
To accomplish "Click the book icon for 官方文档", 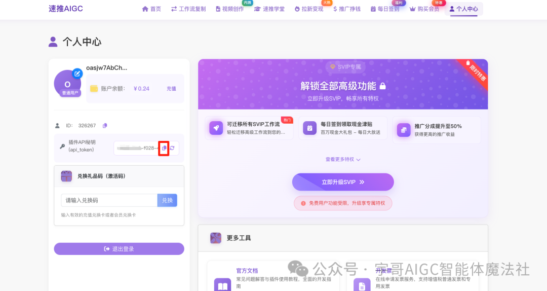I will [222, 286].
